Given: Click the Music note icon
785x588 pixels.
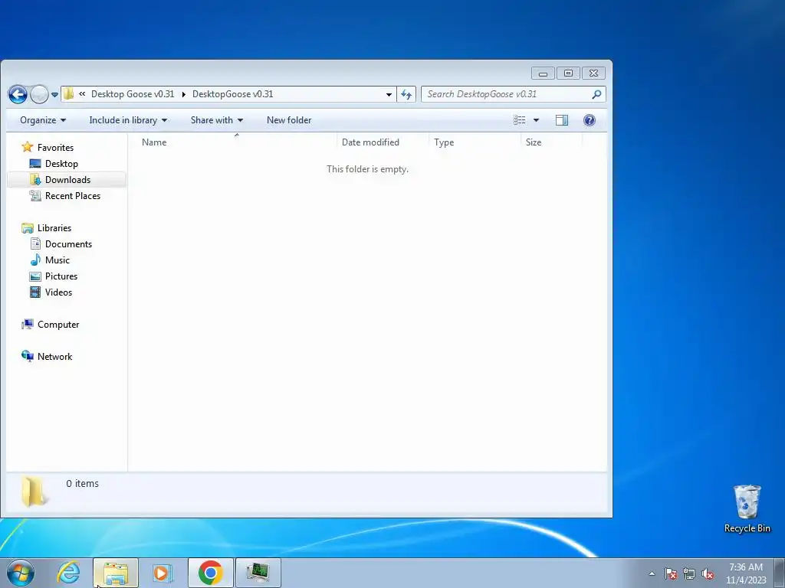Looking at the screenshot, I should pos(35,260).
